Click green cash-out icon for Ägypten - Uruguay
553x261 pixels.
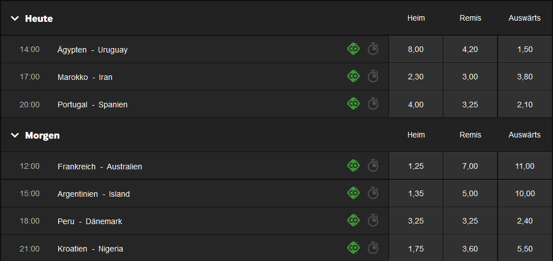pyautogui.click(x=353, y=49)
